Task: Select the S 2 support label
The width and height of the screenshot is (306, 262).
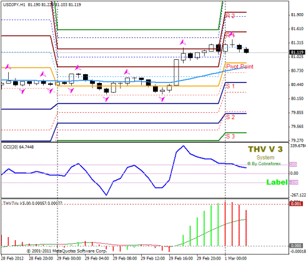Action: 230,117
